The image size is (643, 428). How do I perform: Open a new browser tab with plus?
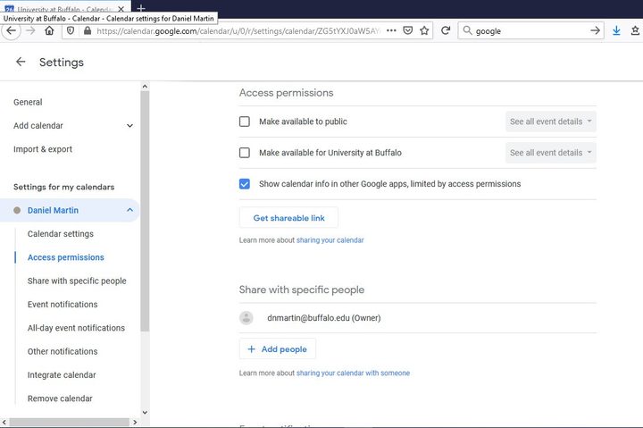[141, 8]
